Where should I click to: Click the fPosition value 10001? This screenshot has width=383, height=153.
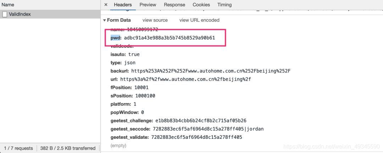pyautogui.click(x=141, y=87)
